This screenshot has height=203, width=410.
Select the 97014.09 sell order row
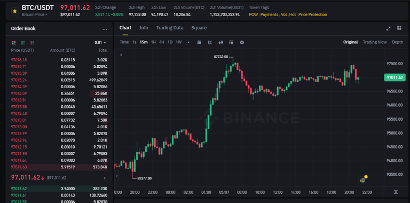coord(59,93)
